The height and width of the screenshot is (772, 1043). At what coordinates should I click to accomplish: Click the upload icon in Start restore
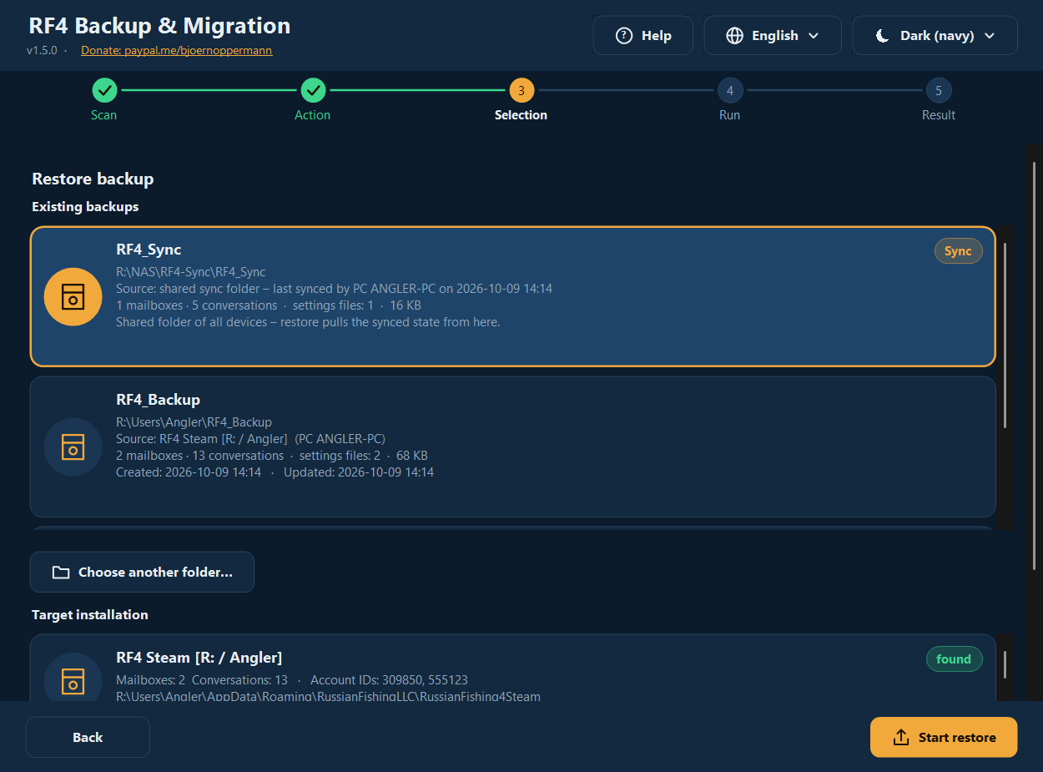(900, 737)
